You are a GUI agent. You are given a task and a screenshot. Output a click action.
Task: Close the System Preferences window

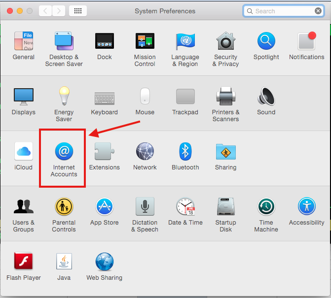pos(10,11)
